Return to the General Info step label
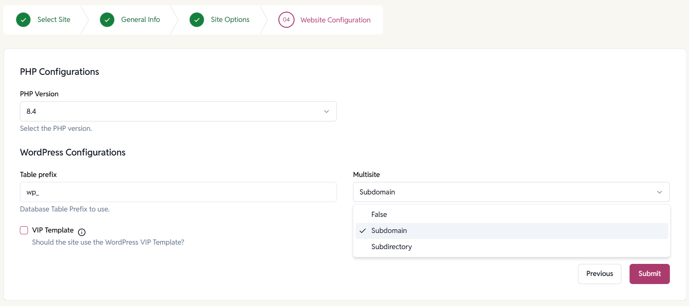This screenshot has height=306, width=689. 140,20
